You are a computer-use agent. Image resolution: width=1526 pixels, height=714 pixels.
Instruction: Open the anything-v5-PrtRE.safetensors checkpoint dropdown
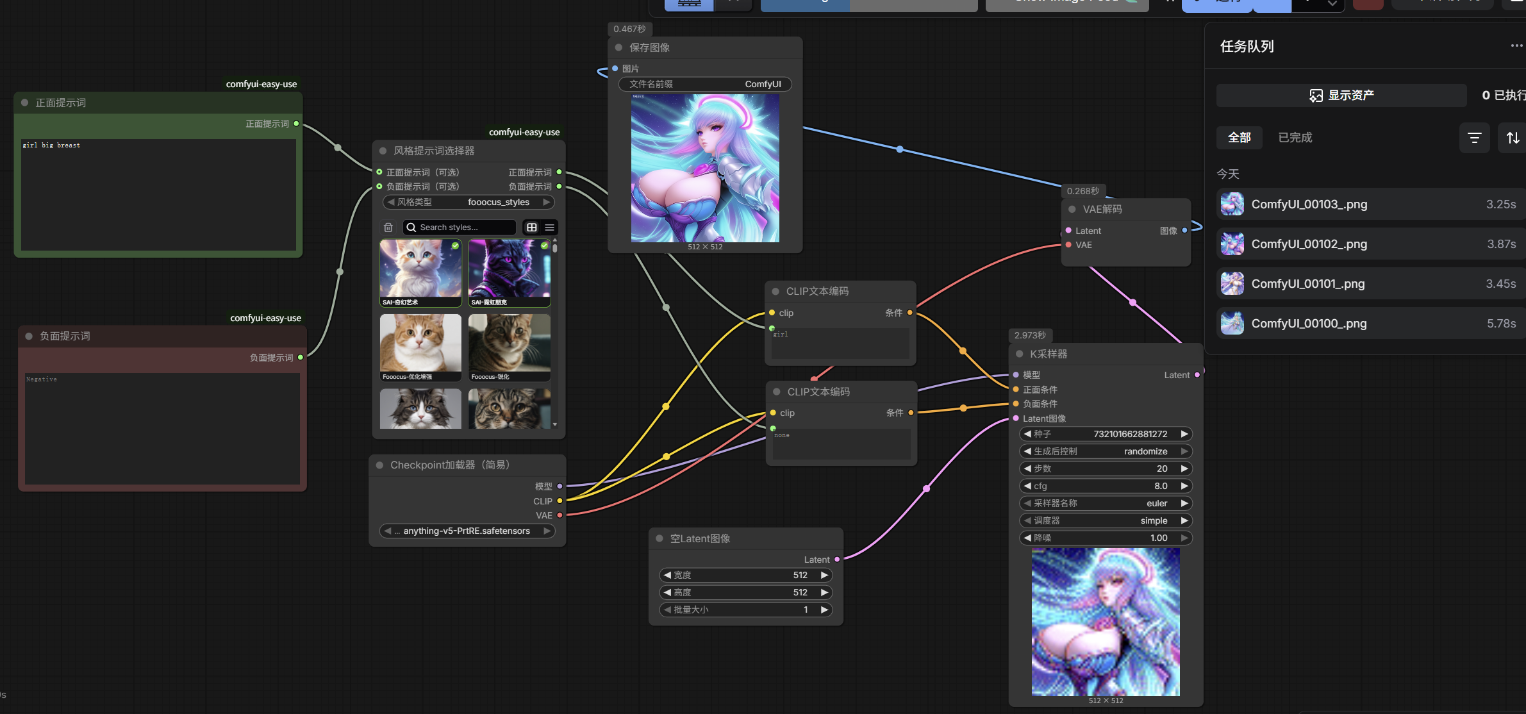coord(467,531)
